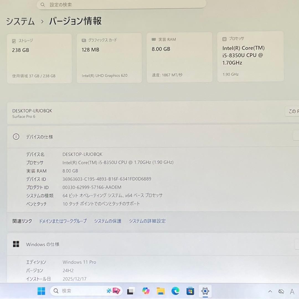Open Microsoft Store from the taskbar
Screen dimensions: 299x299
point(190,291)
